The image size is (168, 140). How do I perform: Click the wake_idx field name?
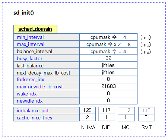point(27,94)
